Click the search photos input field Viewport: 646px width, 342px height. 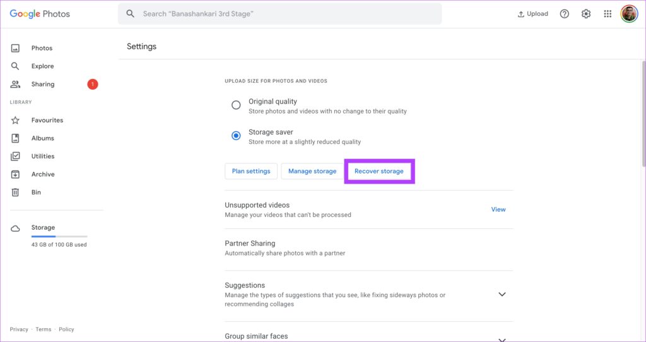[279, 14]
